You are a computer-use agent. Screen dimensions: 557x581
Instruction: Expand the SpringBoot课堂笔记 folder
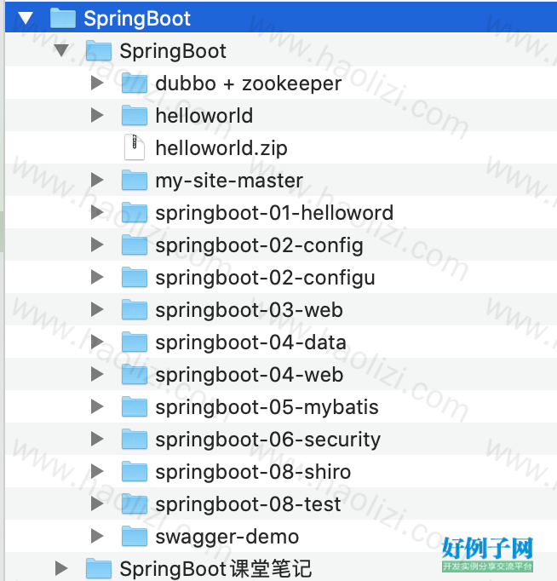pos(61,568)
